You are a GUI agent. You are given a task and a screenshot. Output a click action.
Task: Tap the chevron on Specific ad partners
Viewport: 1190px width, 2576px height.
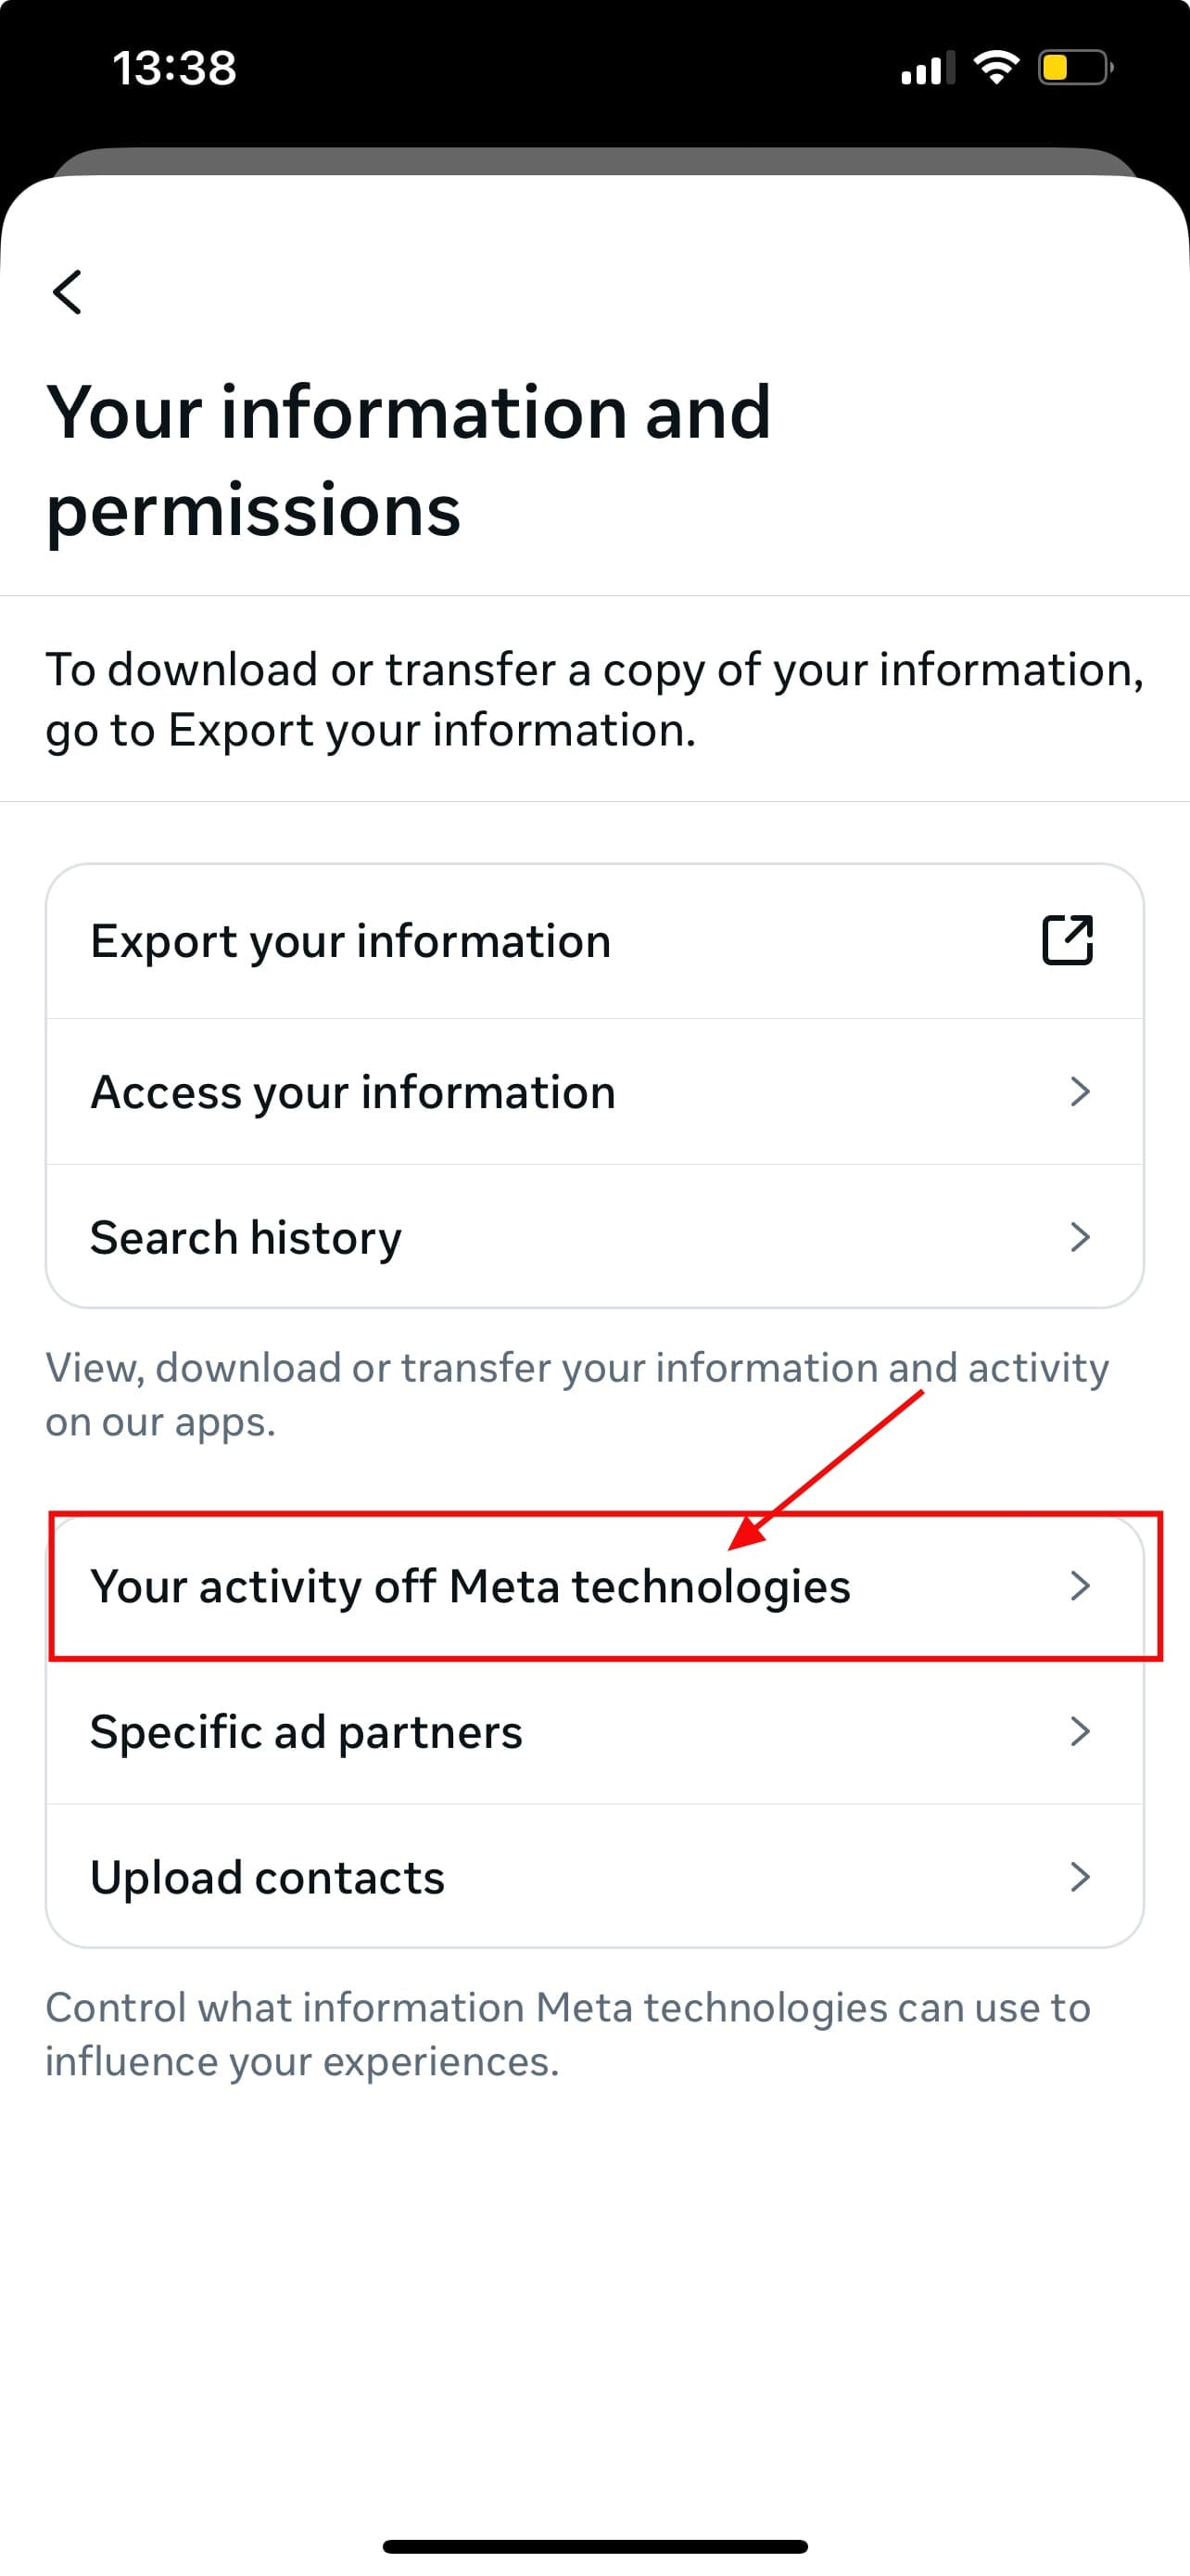(1079, 1731)
